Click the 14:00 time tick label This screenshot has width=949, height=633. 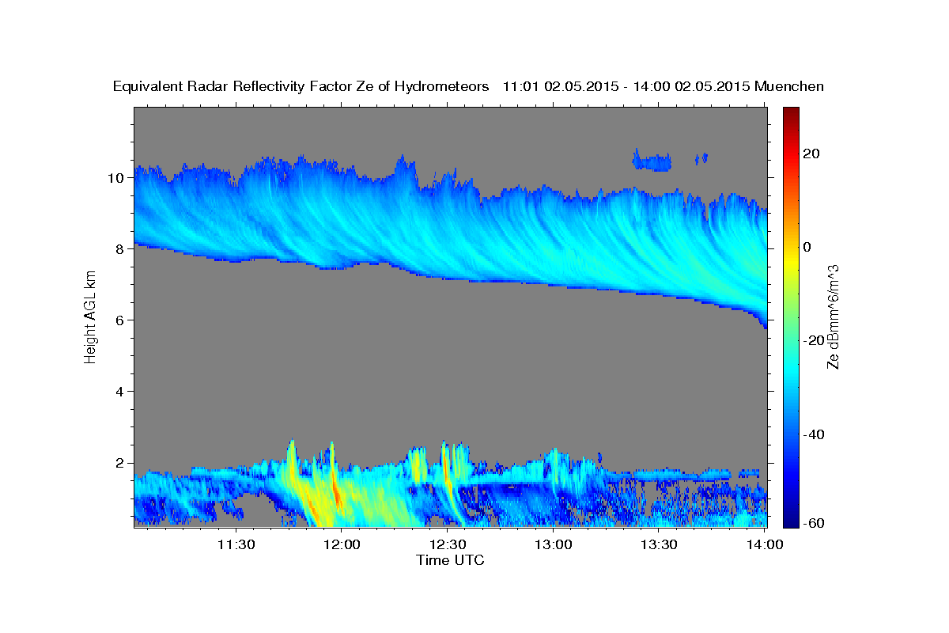pyautogui.click(x=765, y=544)
